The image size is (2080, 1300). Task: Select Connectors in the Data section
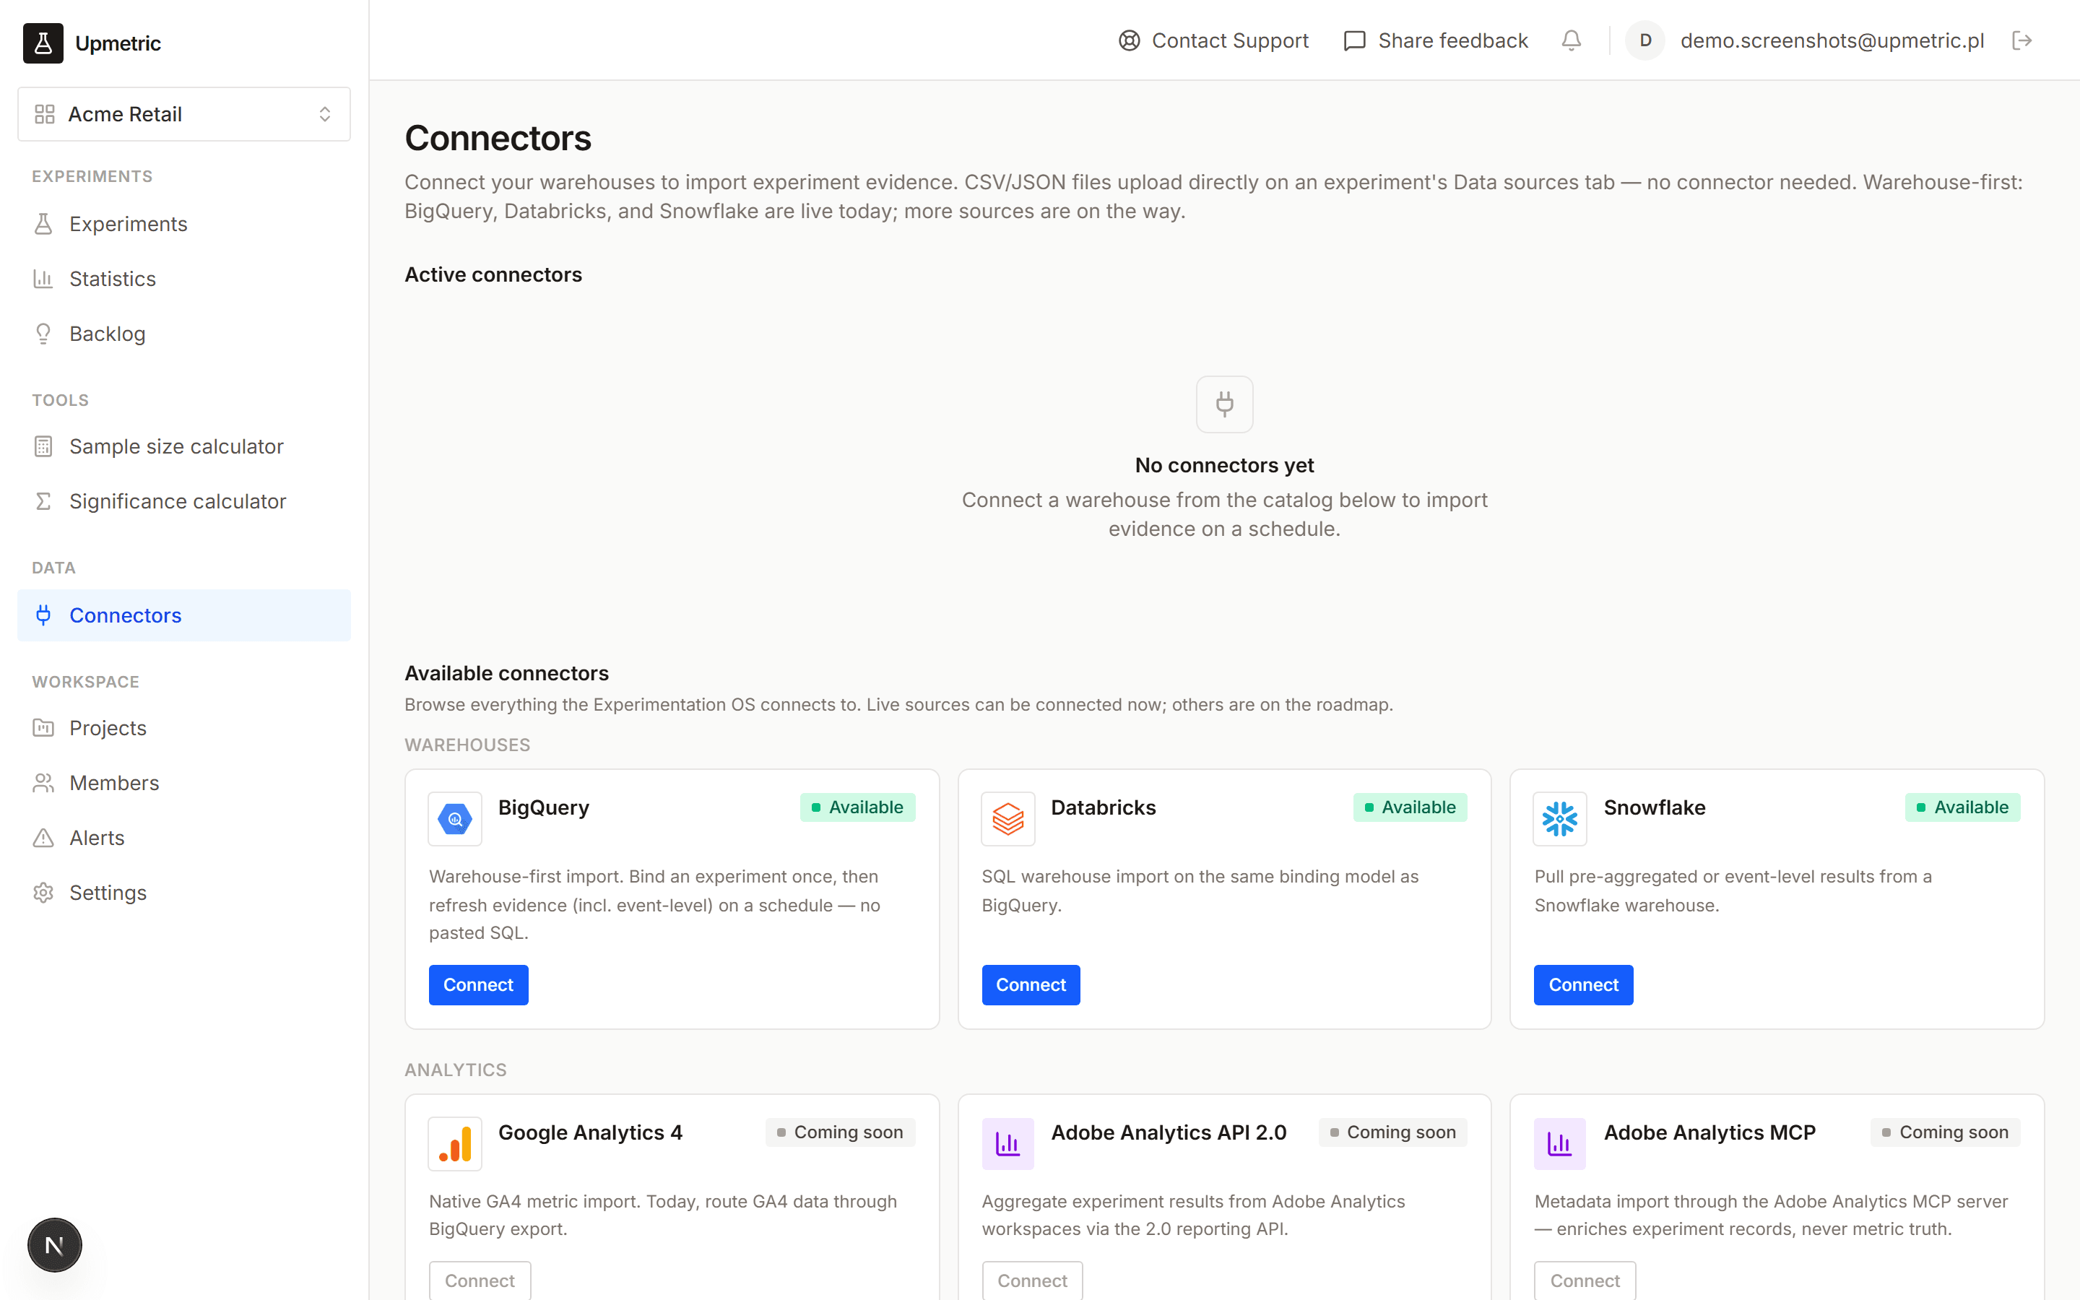184,615
